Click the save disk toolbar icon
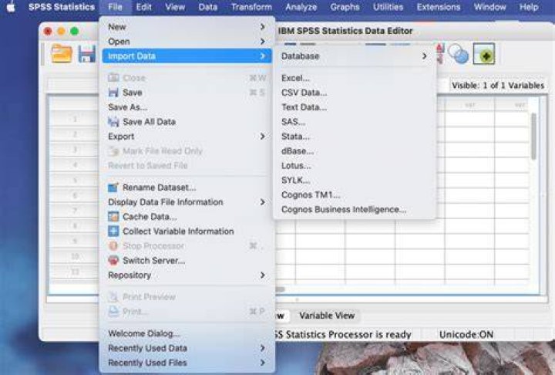 click(86, 54)
